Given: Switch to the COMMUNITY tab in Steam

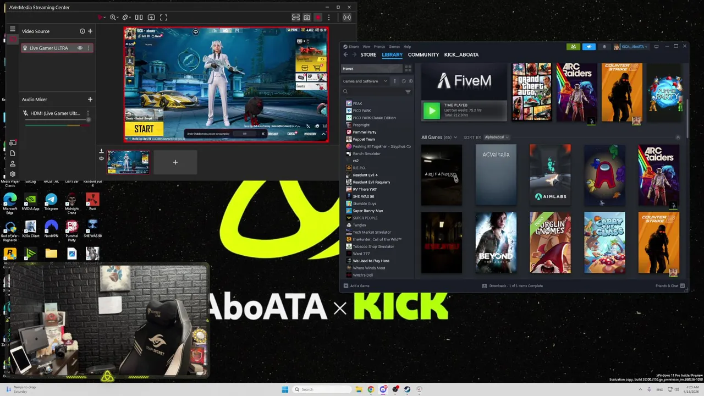Looking at the screenshot, I should point(424,54).
